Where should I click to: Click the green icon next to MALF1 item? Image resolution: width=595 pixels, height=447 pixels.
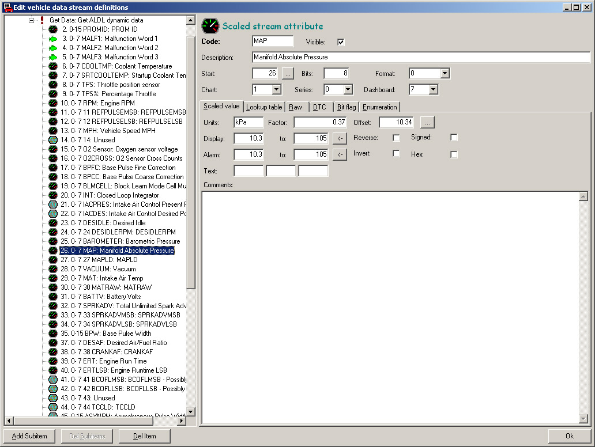point(53,39)
